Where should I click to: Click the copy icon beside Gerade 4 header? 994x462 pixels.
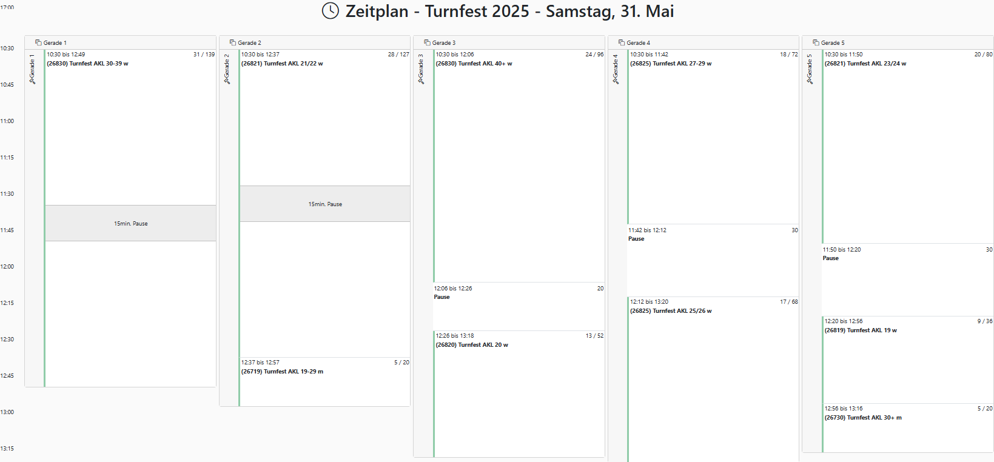(621, 42)
